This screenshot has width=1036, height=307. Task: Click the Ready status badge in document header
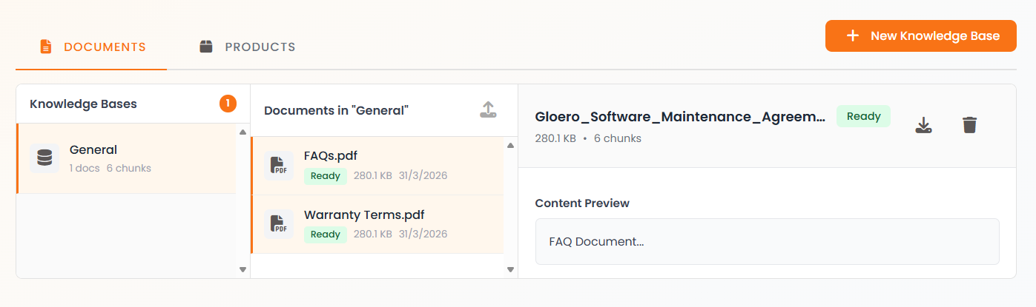pos(863,116)
